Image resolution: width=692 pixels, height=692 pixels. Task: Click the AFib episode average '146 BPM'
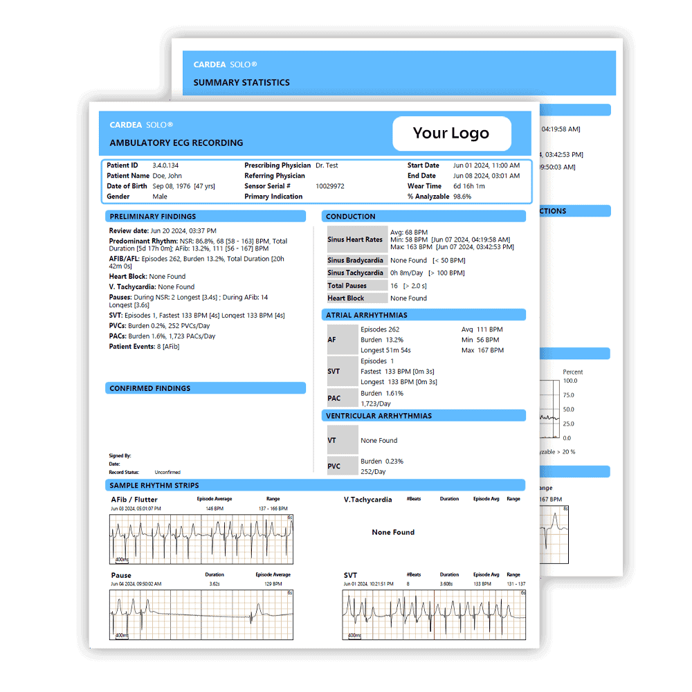pos(215,509)
